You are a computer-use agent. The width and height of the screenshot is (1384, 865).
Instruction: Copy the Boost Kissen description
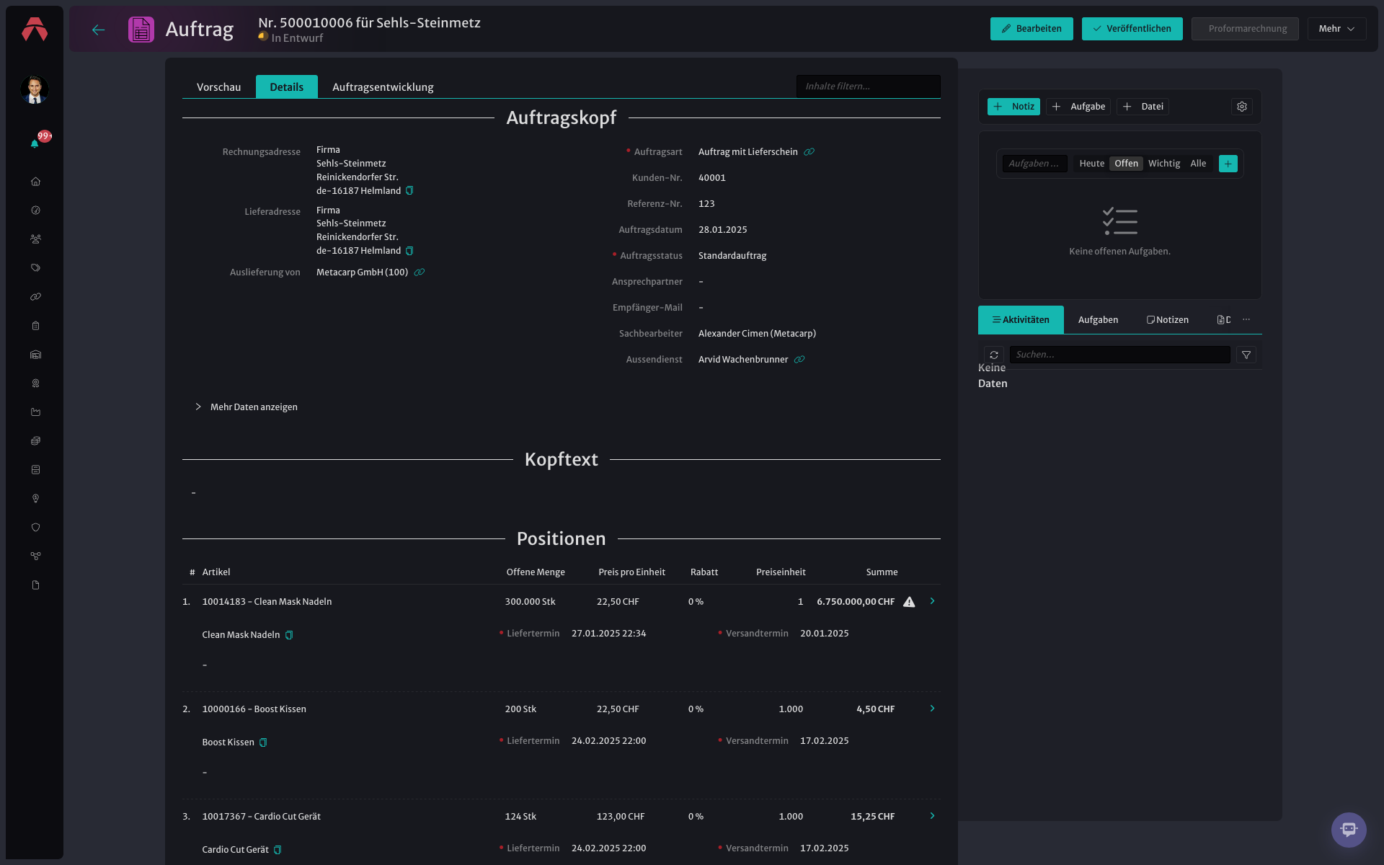[263, 742]
